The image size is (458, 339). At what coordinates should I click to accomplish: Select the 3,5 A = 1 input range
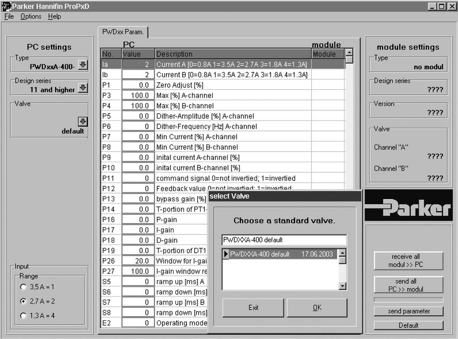click(23, 287)
